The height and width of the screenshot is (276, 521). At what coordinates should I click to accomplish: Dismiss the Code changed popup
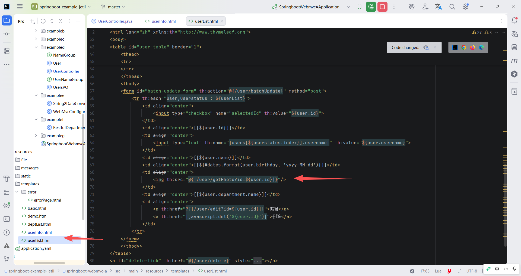[435, 47]
